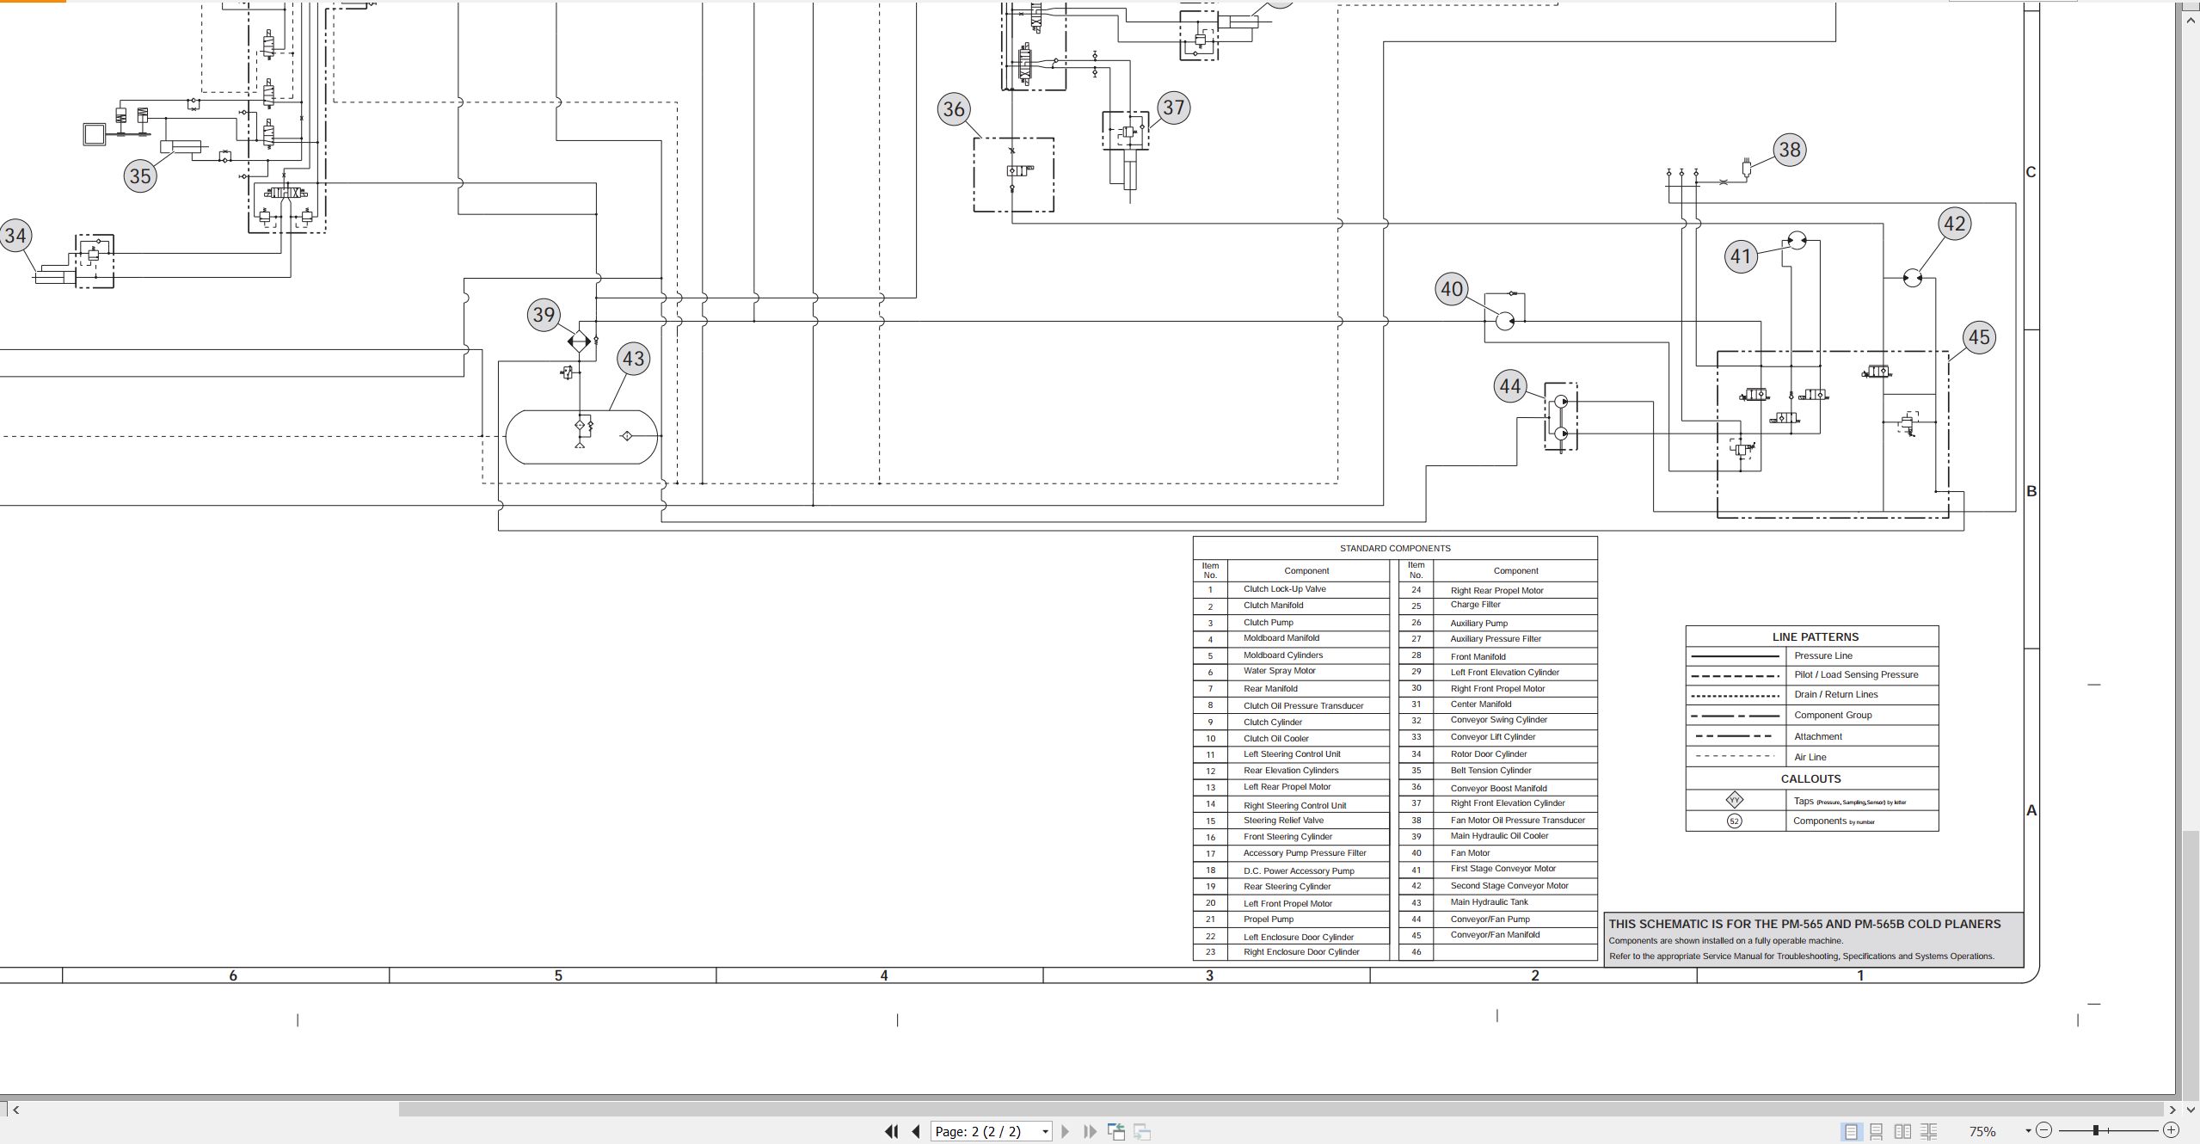
Task: Switch to continuous facing layout
Action: tap(1928, 1131)
